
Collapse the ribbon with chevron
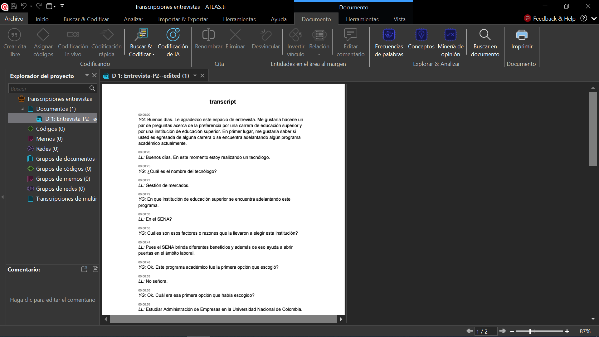click(594, 18)
